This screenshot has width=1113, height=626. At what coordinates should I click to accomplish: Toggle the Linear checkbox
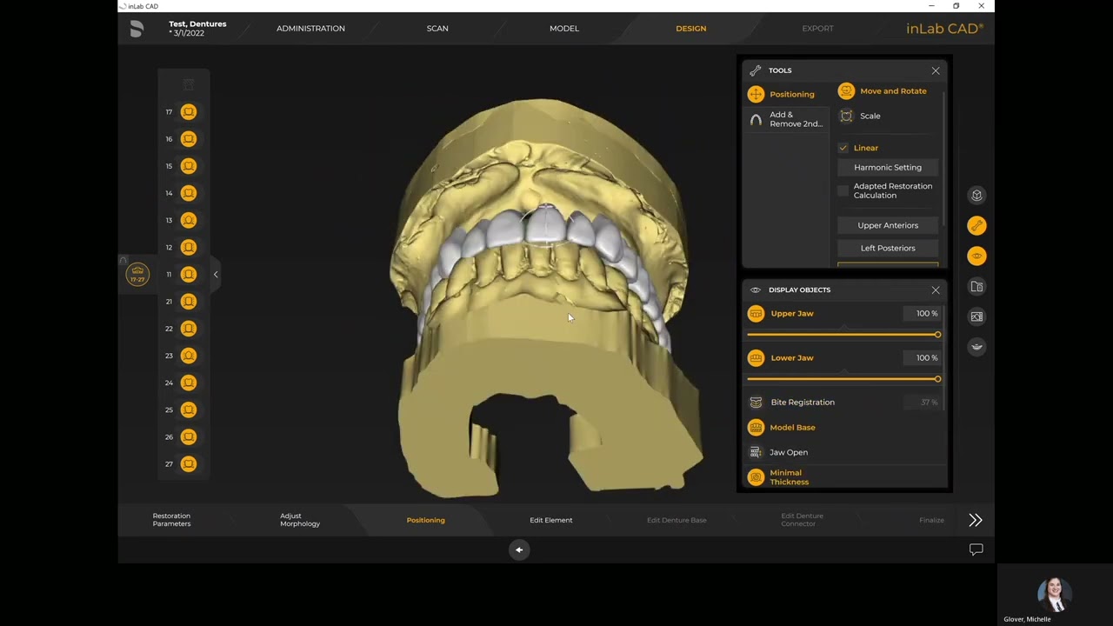[843, 148]
